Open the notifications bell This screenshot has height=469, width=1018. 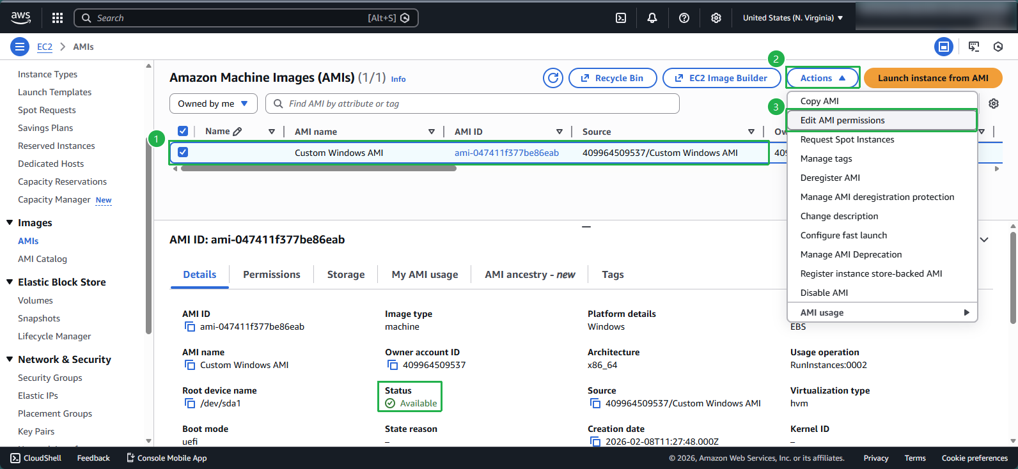point(652,18)
